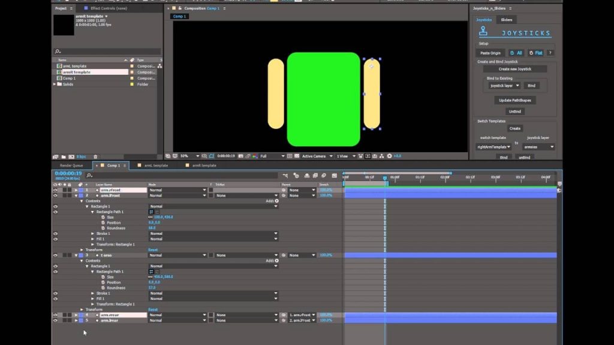This screenshot has width=614, height=345.
Task: Toggle the transparency grid icon in viewer
Action: click(297, 156)
